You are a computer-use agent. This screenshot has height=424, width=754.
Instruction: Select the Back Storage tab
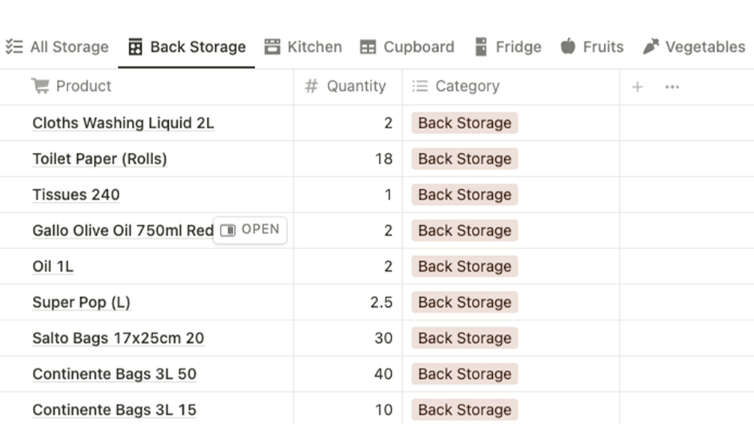187,47
